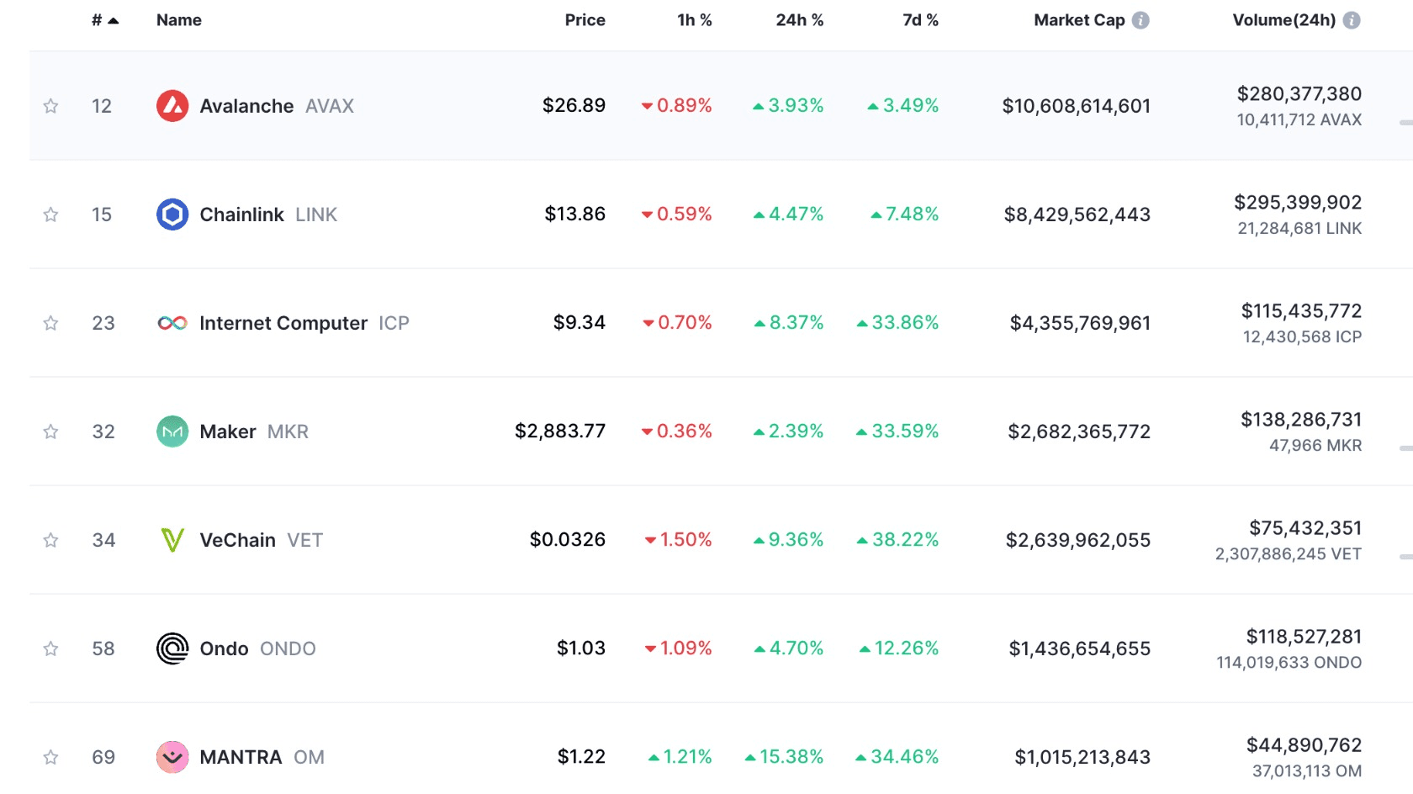Show Volume(24h) info tooltip icon
Screen dimensions: 1413x794
click(x=1352, y=20)
